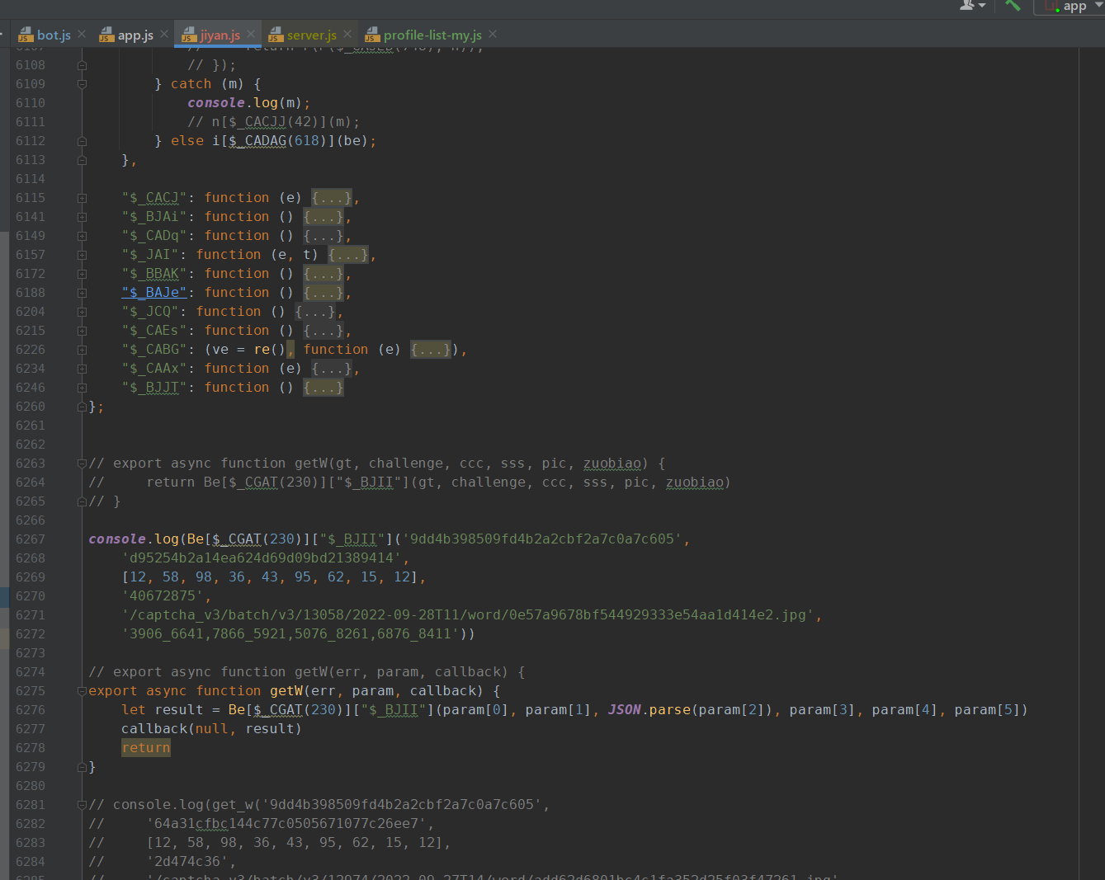
Task: Click the string 'd95254b2a14ea624d69d09bd21389414'
Action: tap(262, 558)
